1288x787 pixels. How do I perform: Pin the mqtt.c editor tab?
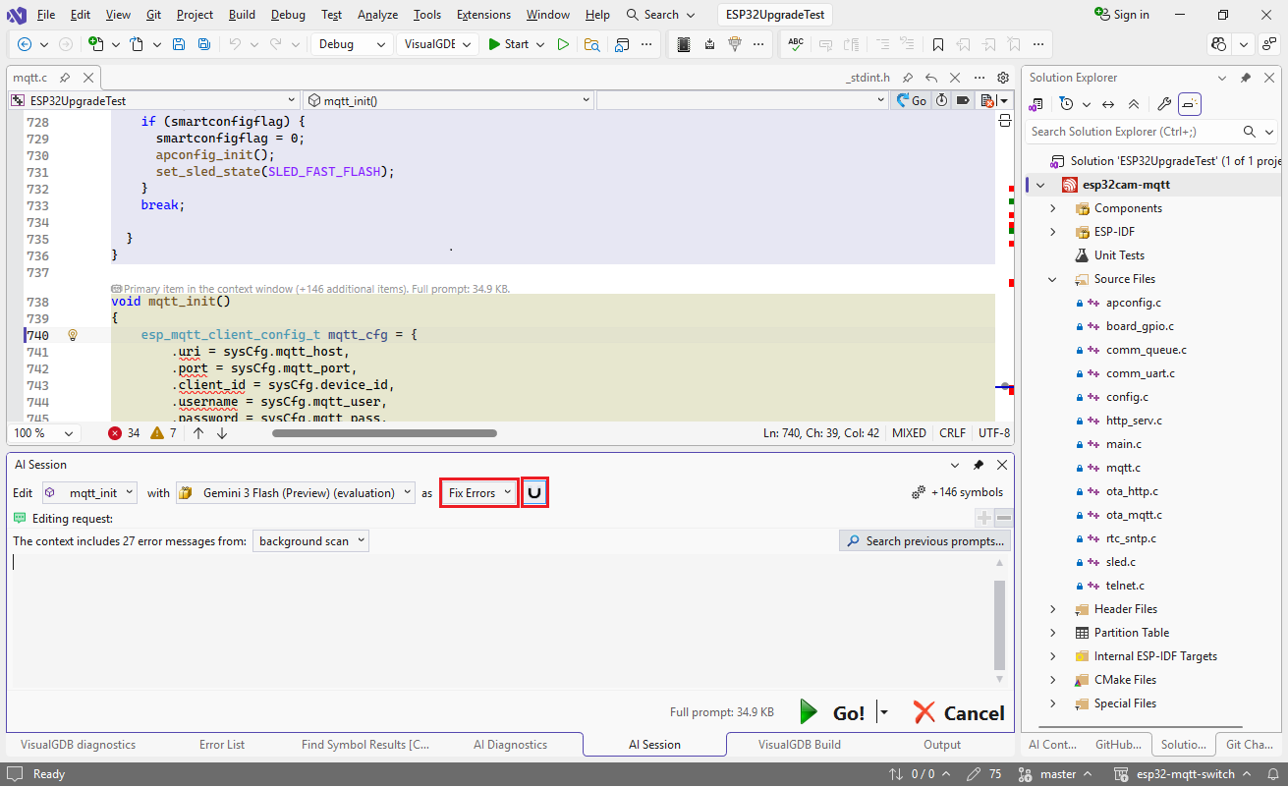65,78
